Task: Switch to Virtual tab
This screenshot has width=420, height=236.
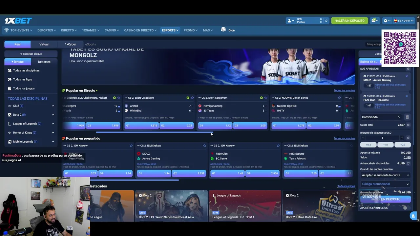Action: [x=44, y=44]
